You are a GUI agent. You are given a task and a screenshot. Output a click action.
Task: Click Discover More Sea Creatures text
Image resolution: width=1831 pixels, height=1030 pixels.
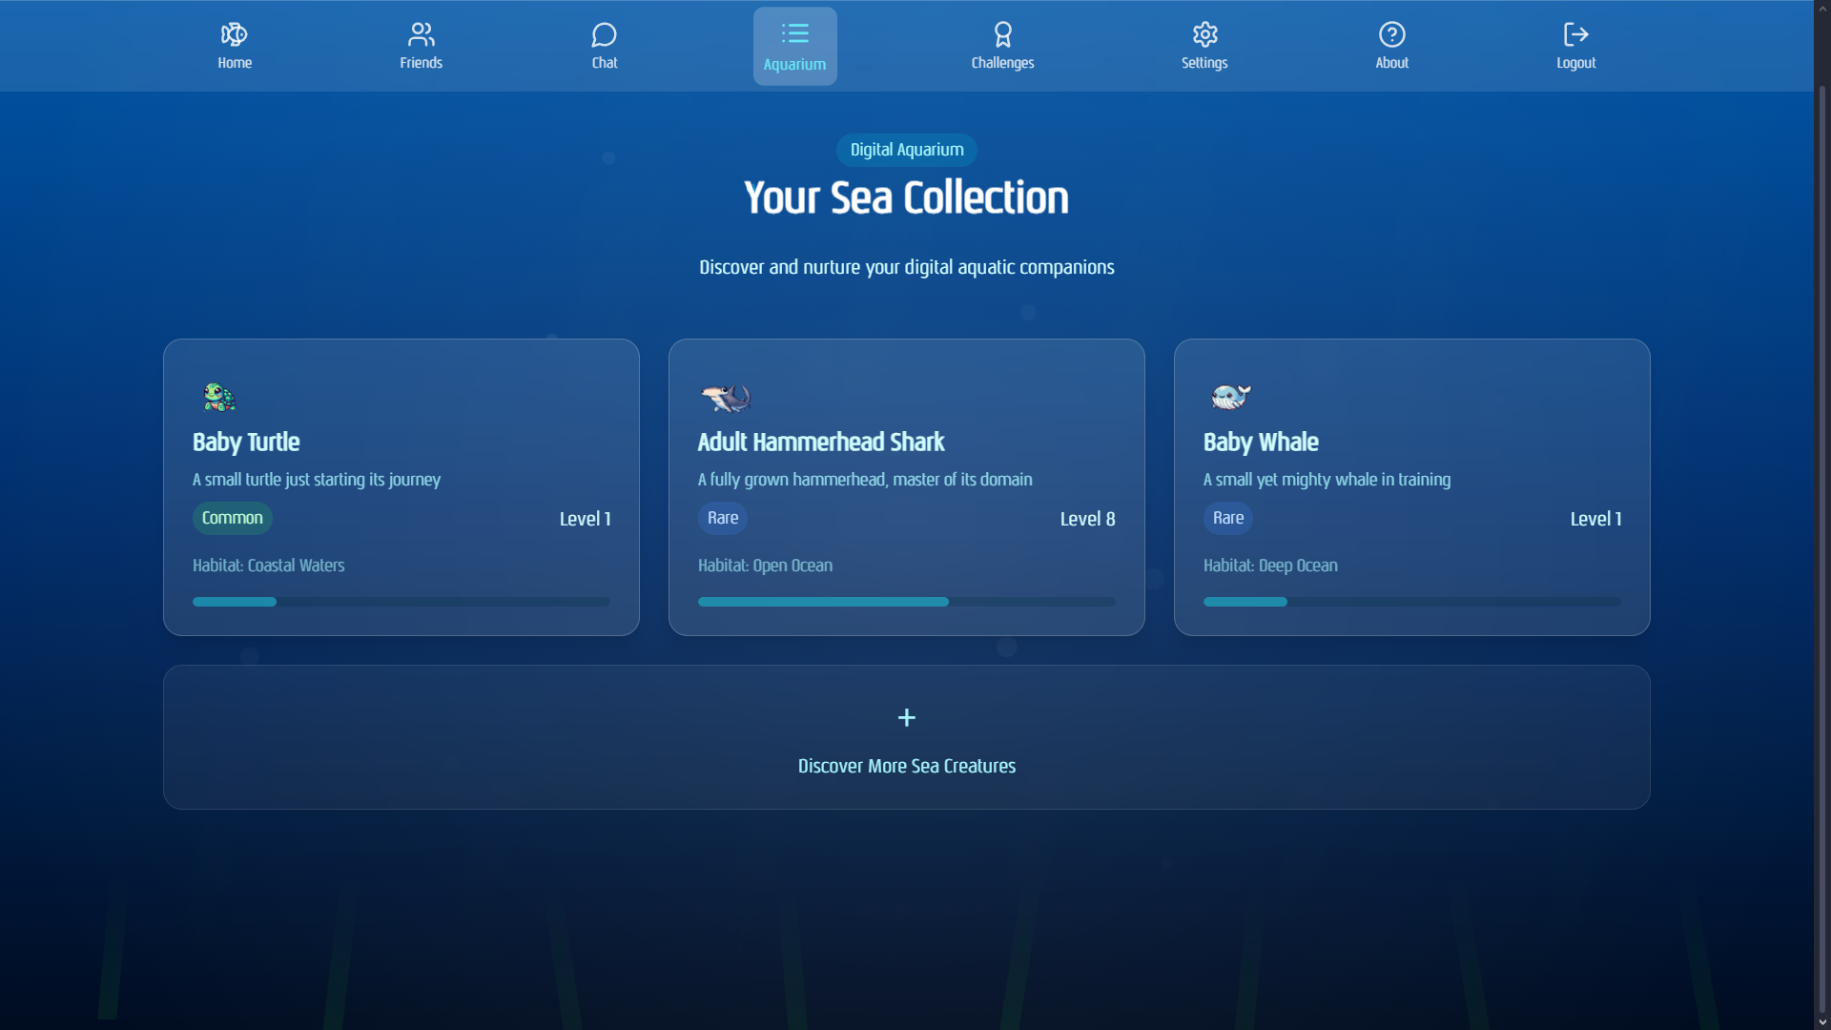[906, 766]
